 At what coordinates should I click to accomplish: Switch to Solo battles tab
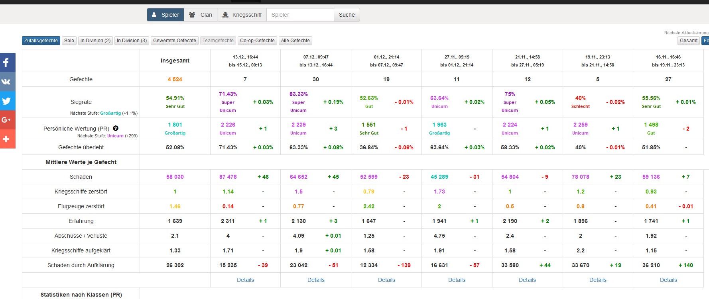tap(69, 41)
